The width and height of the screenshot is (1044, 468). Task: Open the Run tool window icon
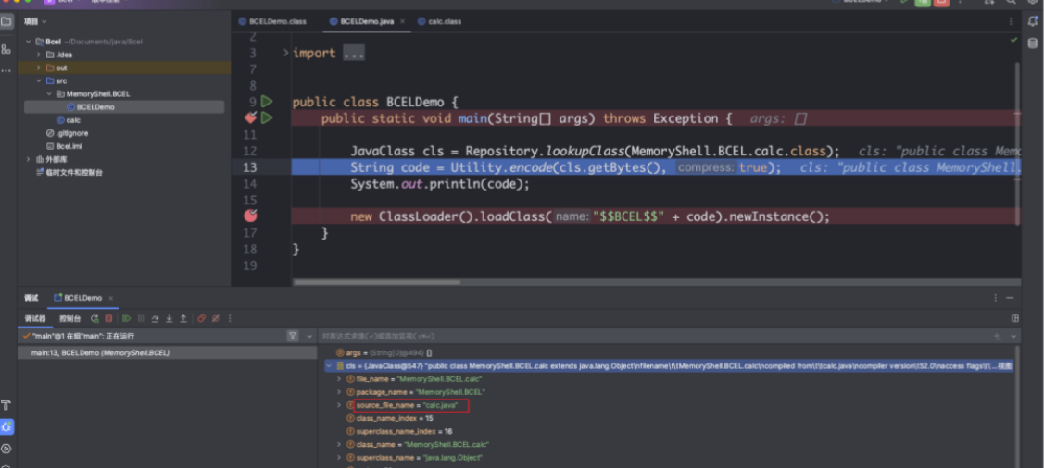(x=6, y=449)
